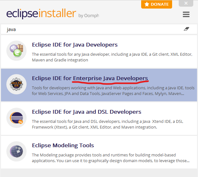Click the Java EE IDE gear icon
The height and width of the screenshot is (177, 198).
pyautogui.click(x=16, y=84)
